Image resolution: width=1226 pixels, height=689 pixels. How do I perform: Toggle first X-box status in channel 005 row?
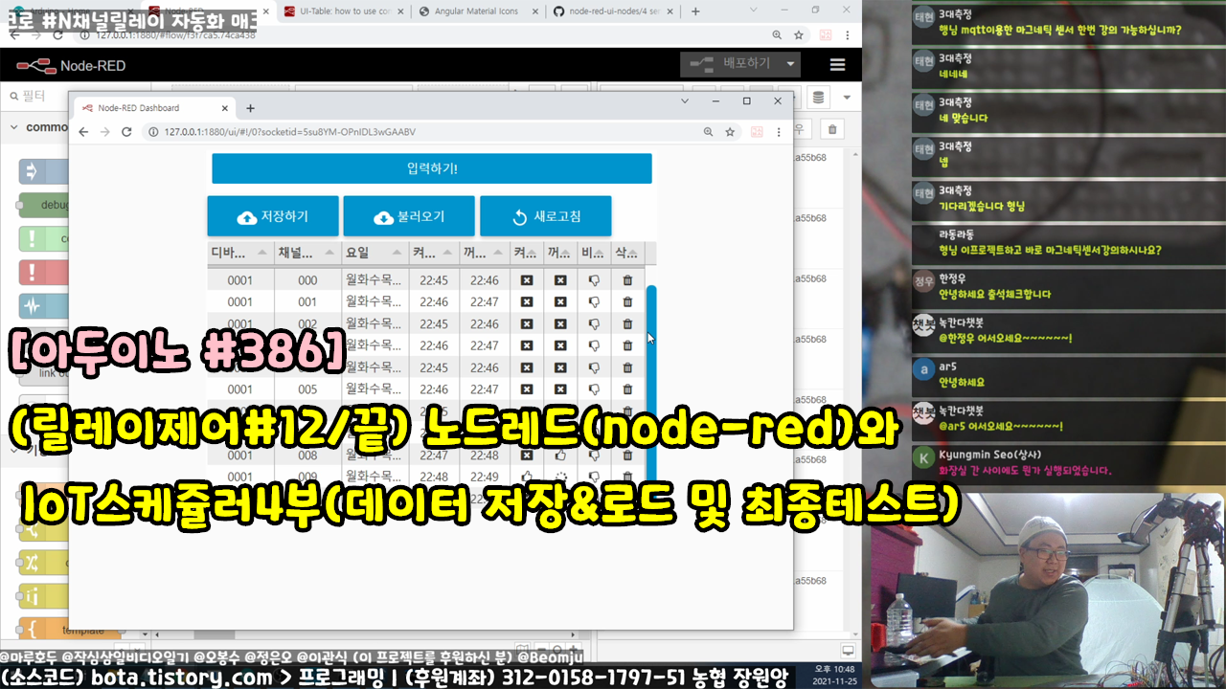point(527,389)
